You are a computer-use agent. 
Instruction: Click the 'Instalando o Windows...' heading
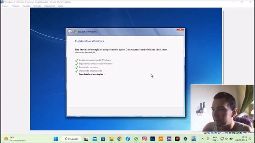pos(90,41)
